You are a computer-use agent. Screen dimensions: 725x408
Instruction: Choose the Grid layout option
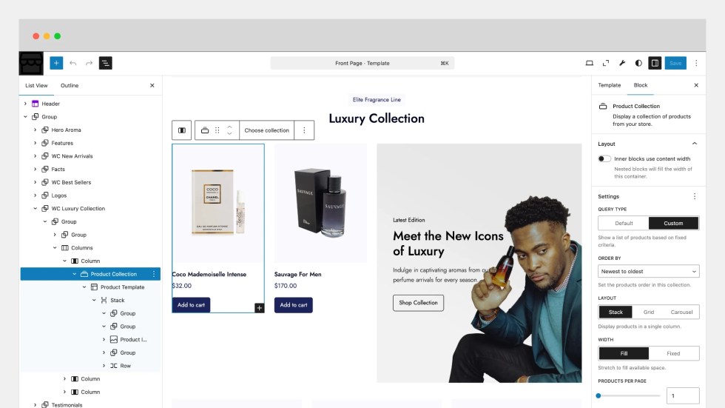[649, 312]
